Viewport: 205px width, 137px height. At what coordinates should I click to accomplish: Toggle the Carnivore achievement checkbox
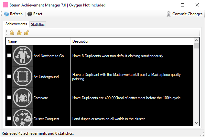(x=9, y=98)
